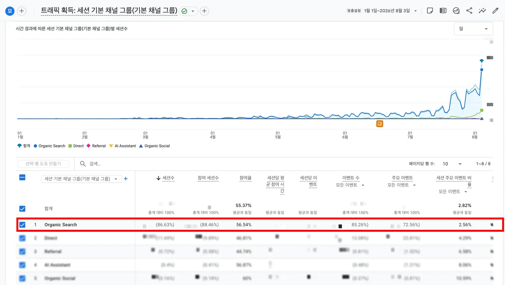
Task: Click the report title 트래픽 획득
Action: coord(109,10)
